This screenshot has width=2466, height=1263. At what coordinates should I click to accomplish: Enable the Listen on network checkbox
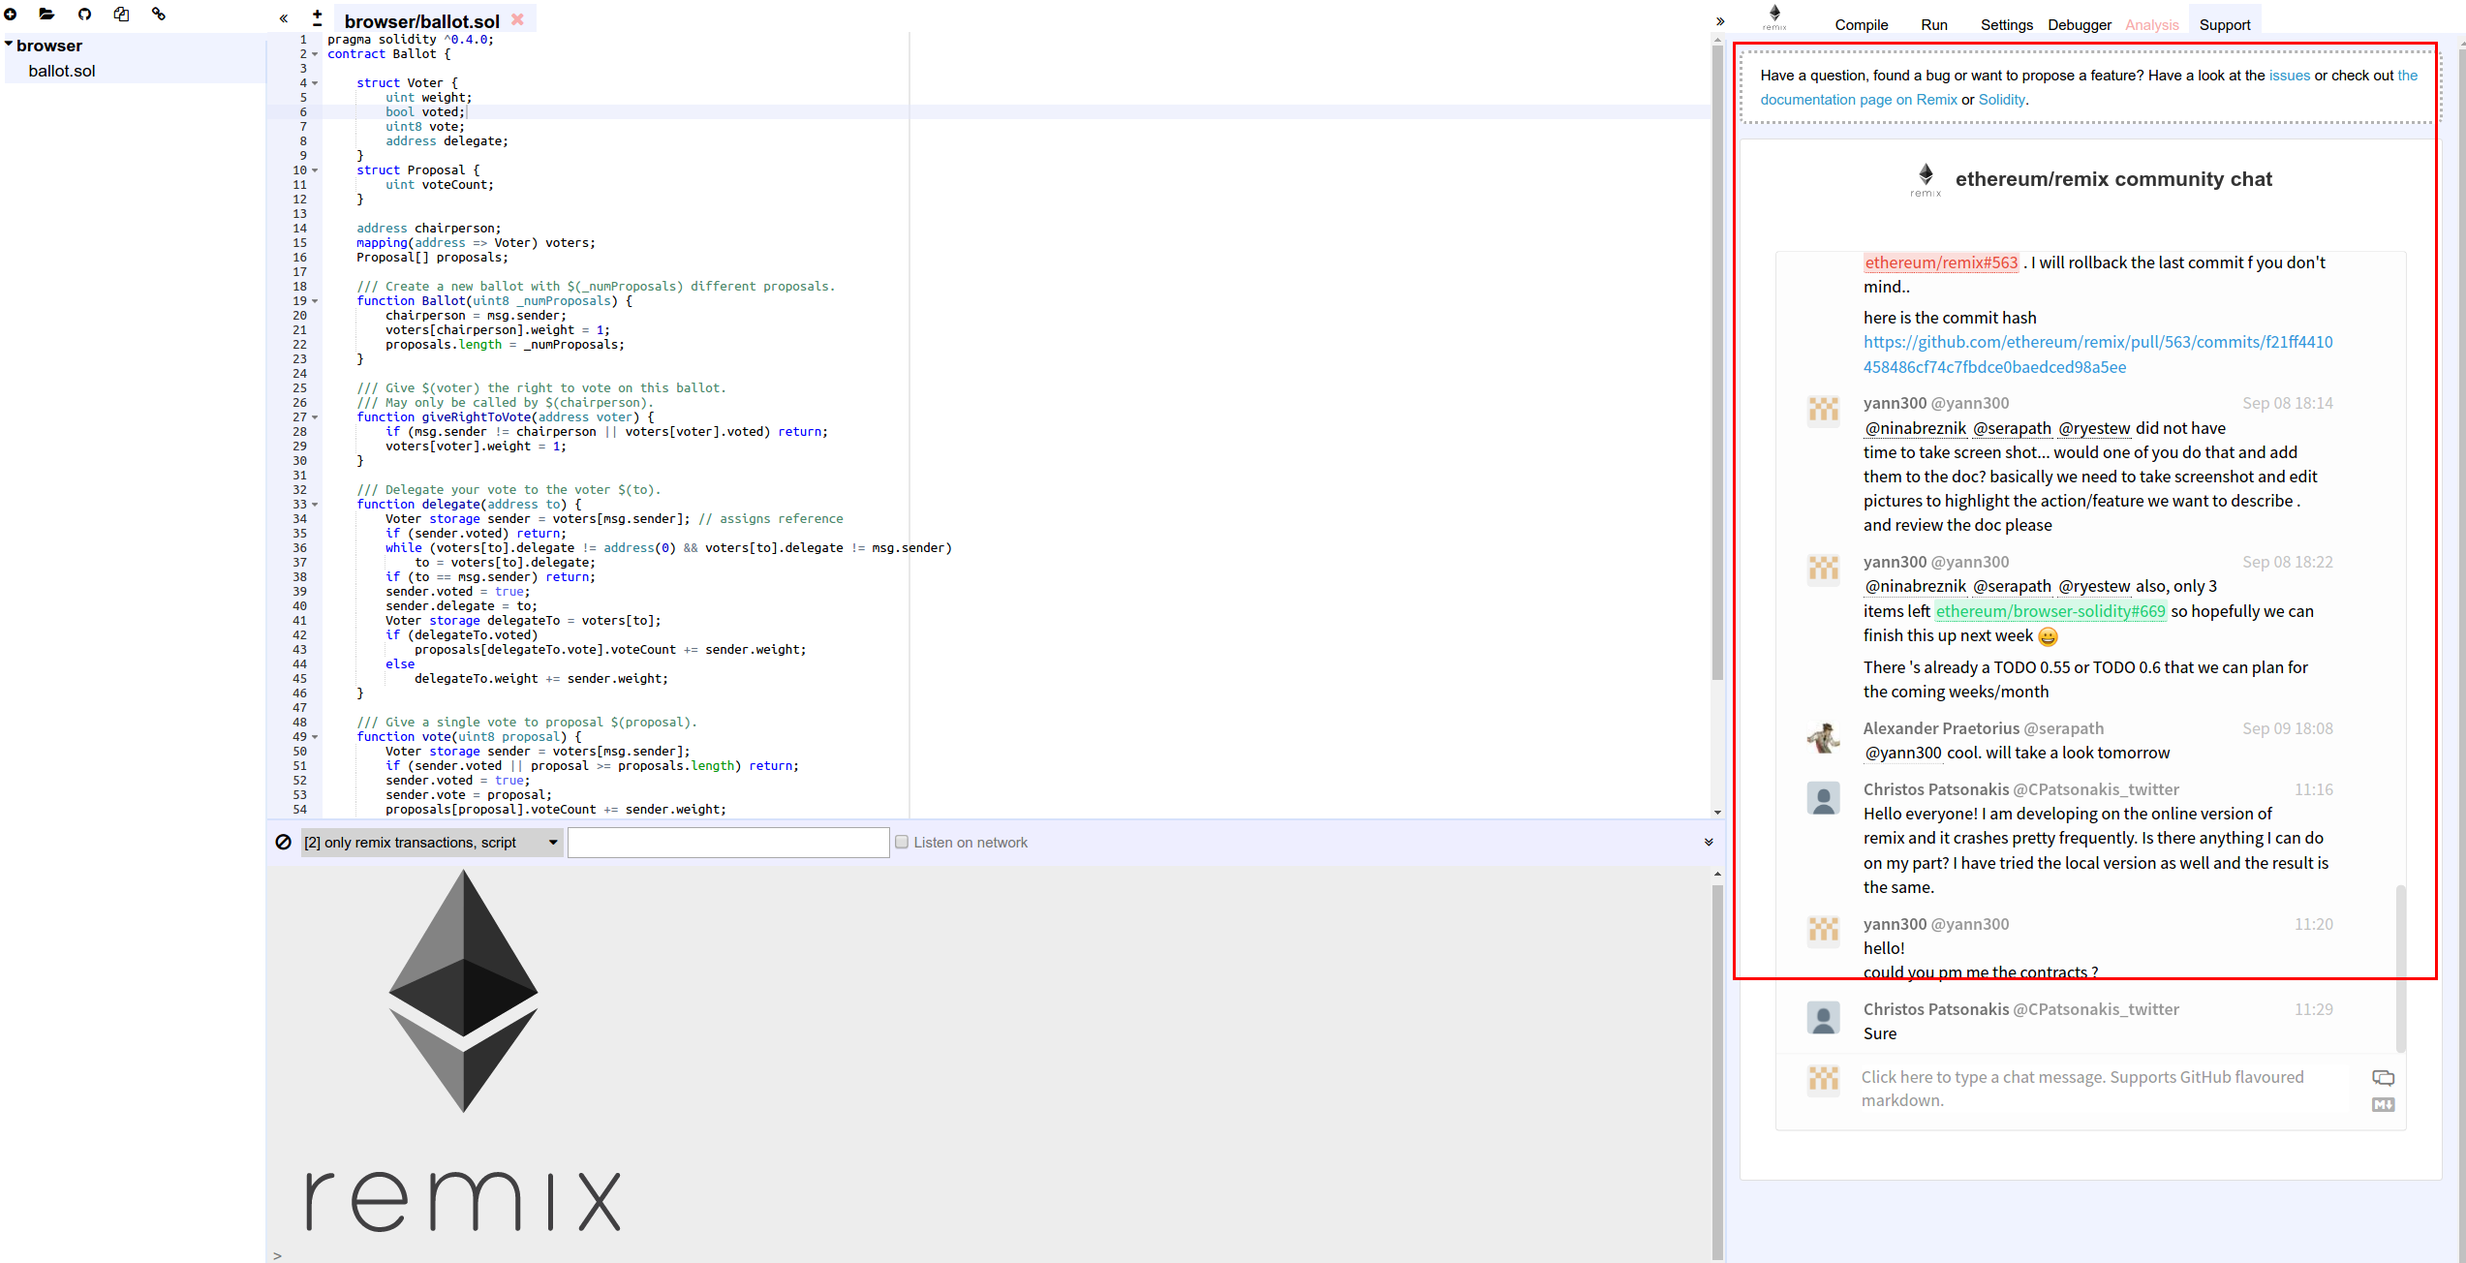pos(902,842)
